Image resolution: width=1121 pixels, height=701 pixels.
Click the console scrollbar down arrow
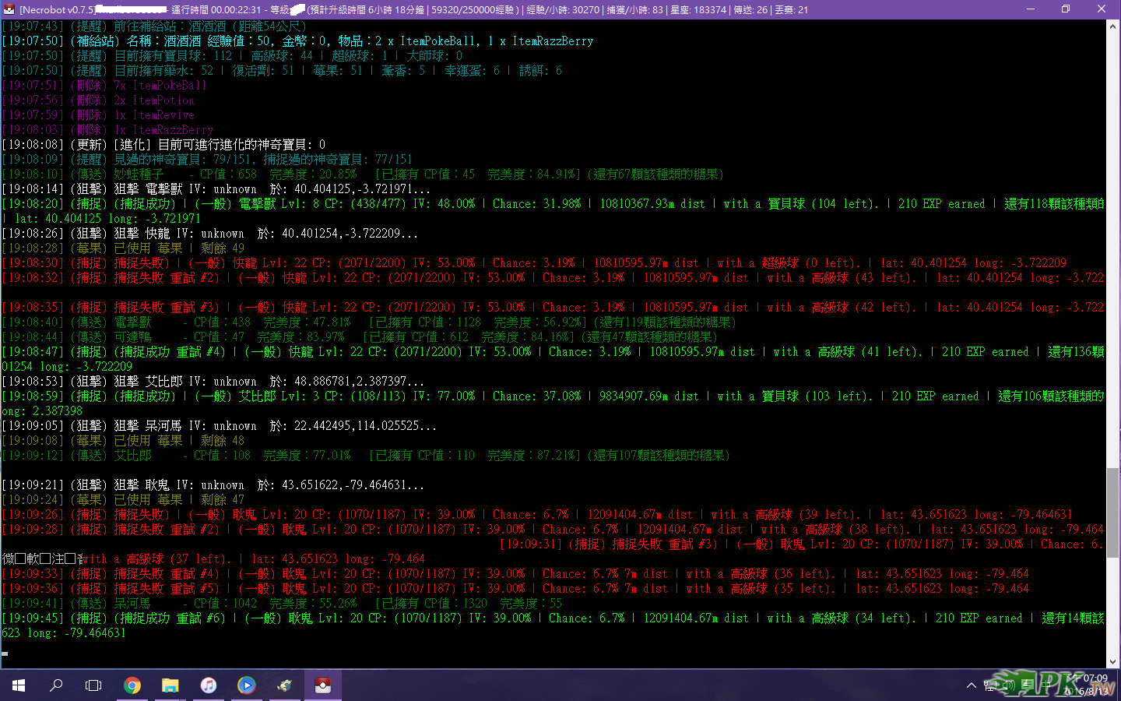coord(1113,662)
